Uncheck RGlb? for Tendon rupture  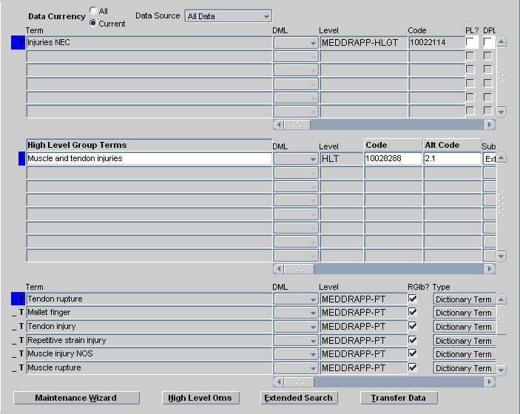pyautogui.click(x=413, y=299)
